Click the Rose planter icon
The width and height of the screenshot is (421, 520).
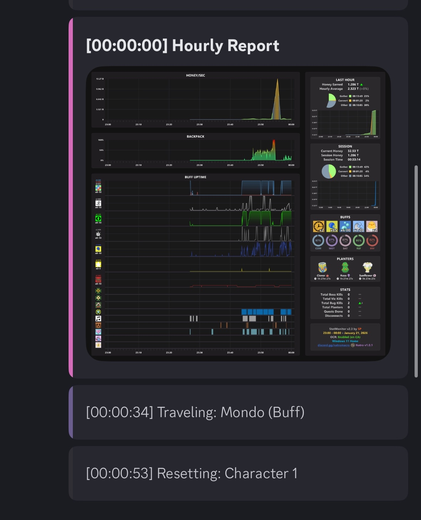coord(345,267)
